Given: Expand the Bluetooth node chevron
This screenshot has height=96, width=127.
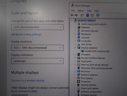Looking at the screenshot, I should 75,34.
